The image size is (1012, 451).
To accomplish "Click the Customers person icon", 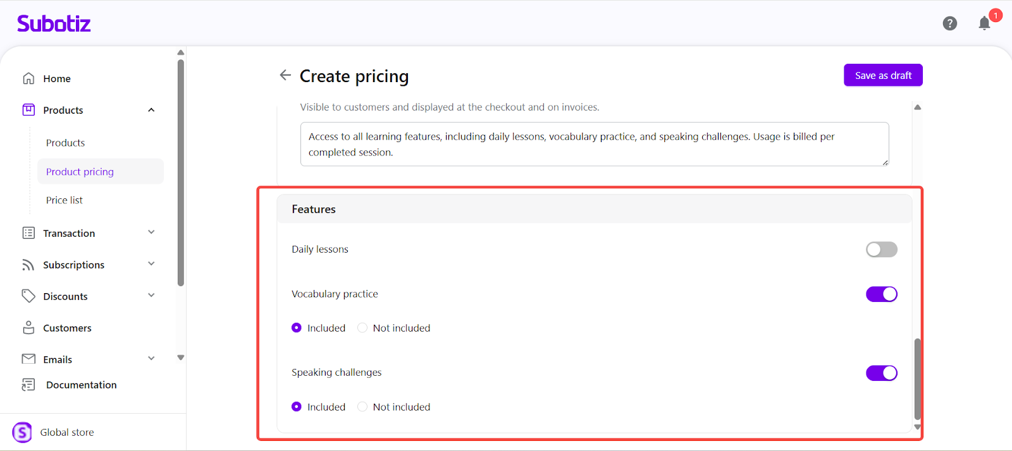I will pos(28,328).
